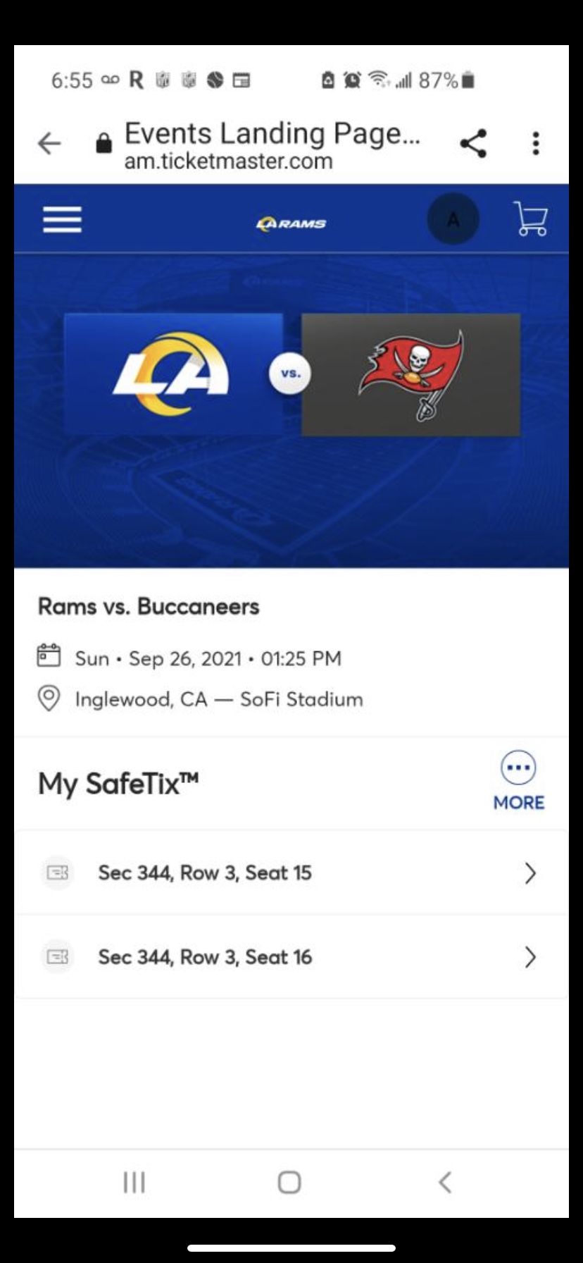Expand chevron for Seat 15 ticket
The width and height of the screenshot is (583, 1263).
click(530, 873)
